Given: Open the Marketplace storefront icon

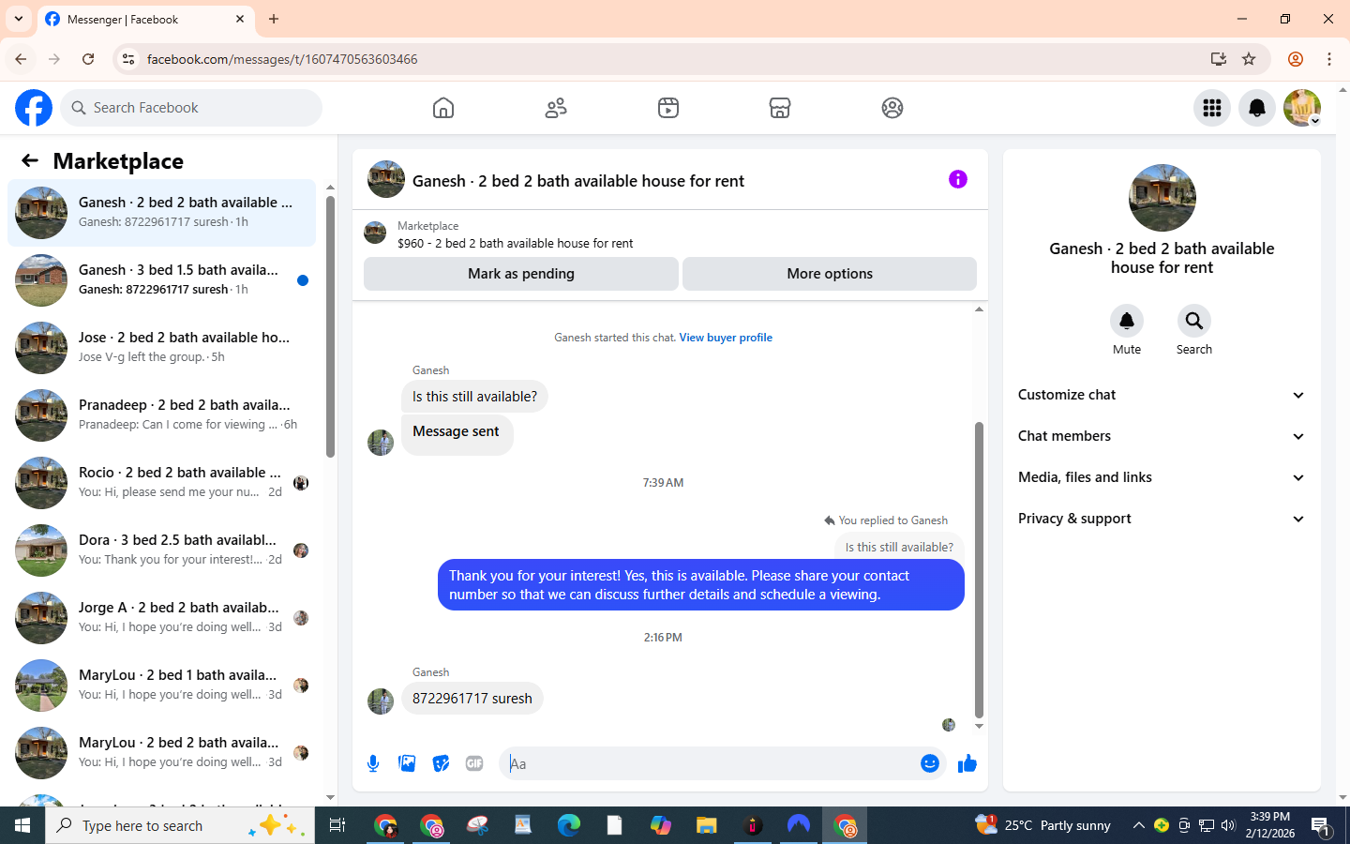Looking at the screenshot, I should (x=780, y=108).
